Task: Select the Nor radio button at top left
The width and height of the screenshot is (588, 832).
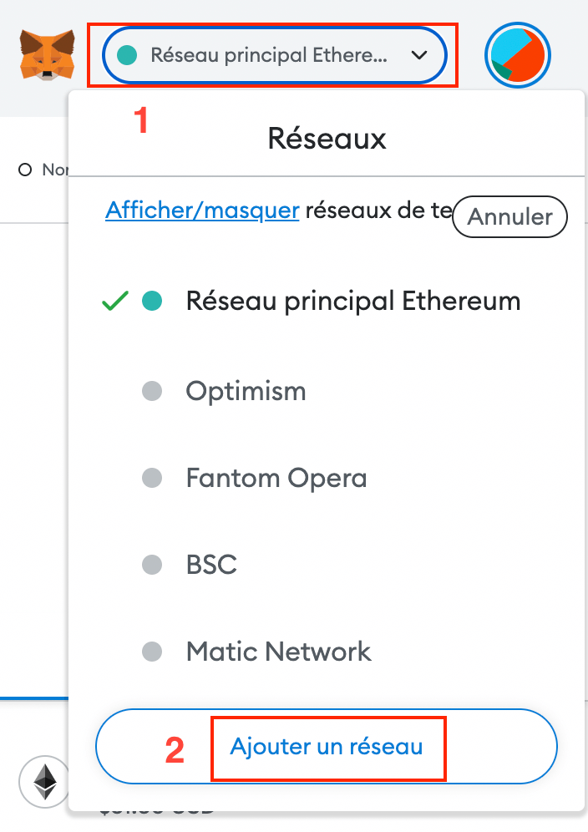Action: pos(24,169)
